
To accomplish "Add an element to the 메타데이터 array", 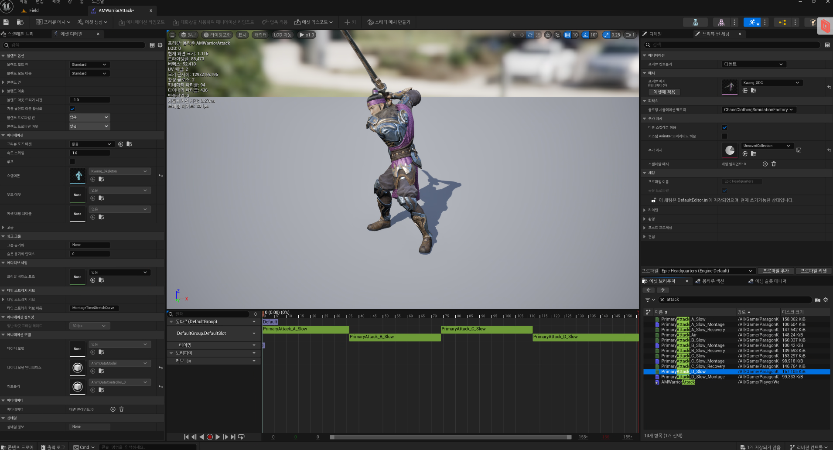I will click(x=113, y=409).
